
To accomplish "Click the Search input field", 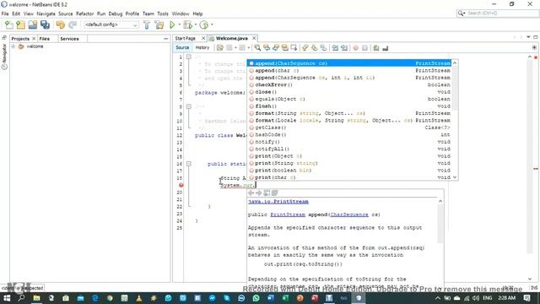I will (499, 14).
